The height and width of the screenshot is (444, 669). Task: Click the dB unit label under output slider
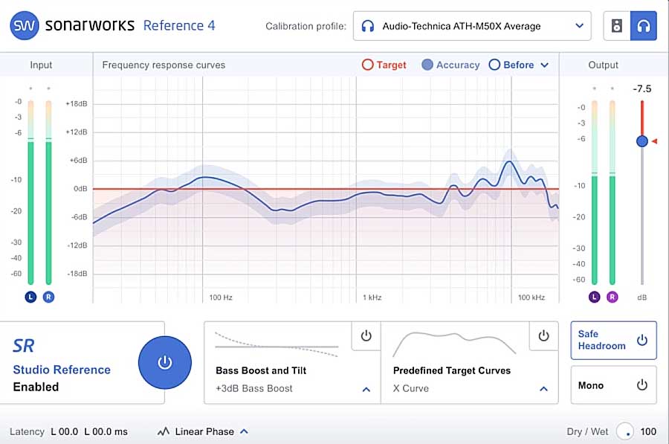(x=642, y=297)
